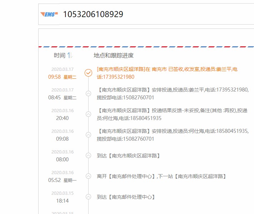This screenshot has height=214, width=254.
Task: Select the 08:00 timeline marker icon
Action: [88, 155]
